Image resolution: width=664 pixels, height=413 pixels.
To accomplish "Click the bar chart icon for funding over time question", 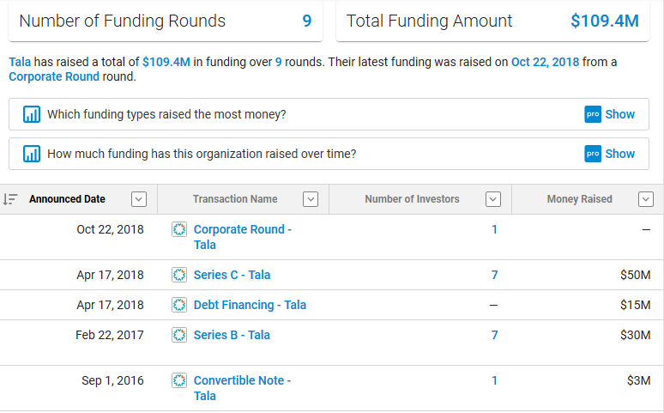I will 32,154.
